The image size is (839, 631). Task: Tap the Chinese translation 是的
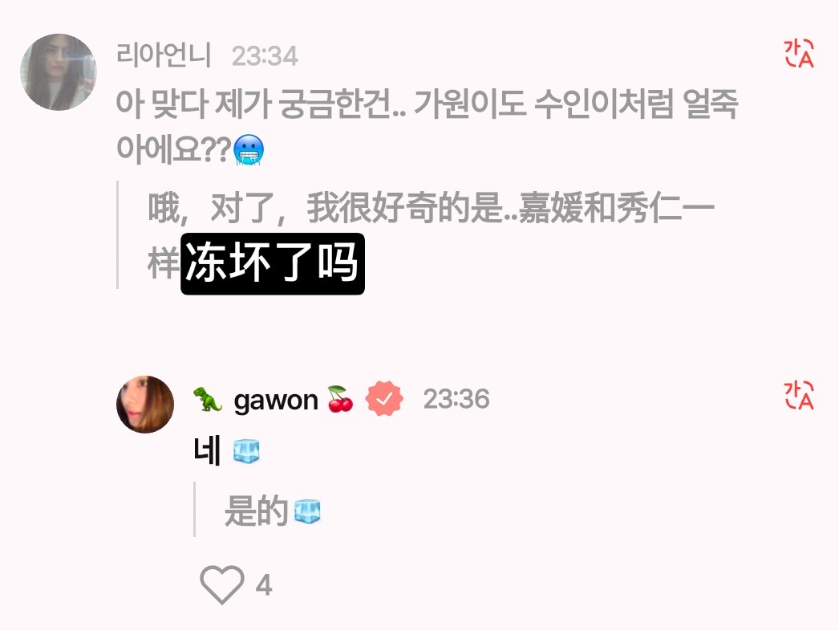tap(257, 511)
